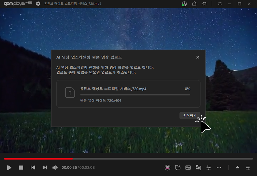Click the 시작하기 button
Viewport: 257px width, 176px height.
(x=190, y=116)
